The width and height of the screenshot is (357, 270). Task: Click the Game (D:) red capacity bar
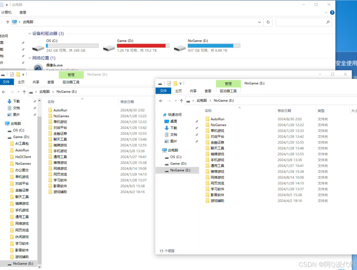click(x=143, y=46)
